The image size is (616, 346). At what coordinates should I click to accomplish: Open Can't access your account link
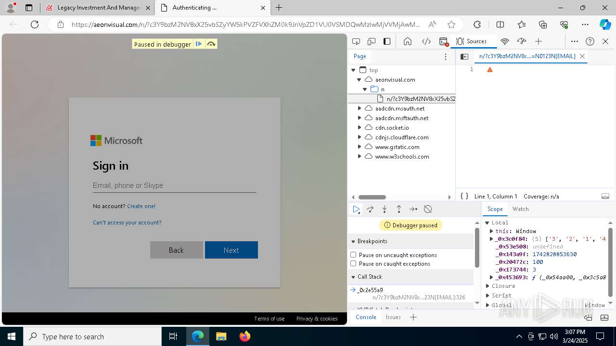click(127, 222)
